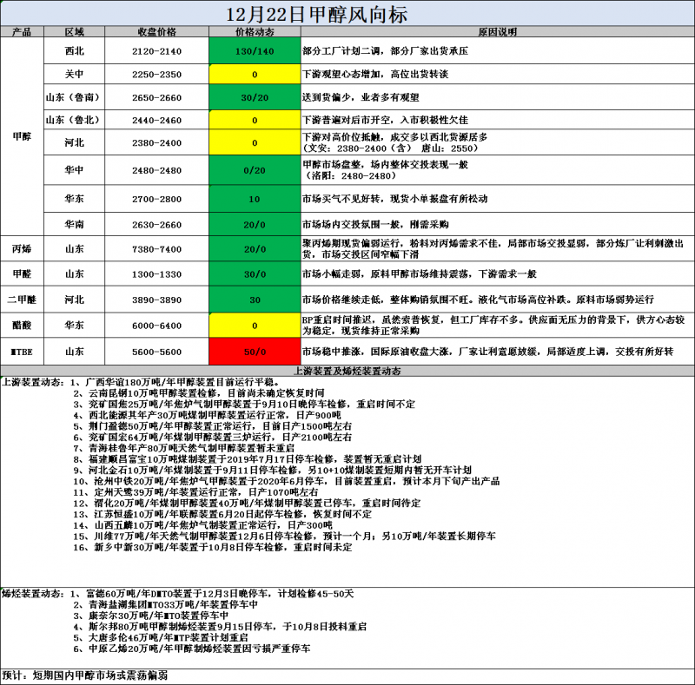The image size is (695, 685).
Task: Click line about 定州天鹭39万吨/年装置
Action: [x=195, y=491]
